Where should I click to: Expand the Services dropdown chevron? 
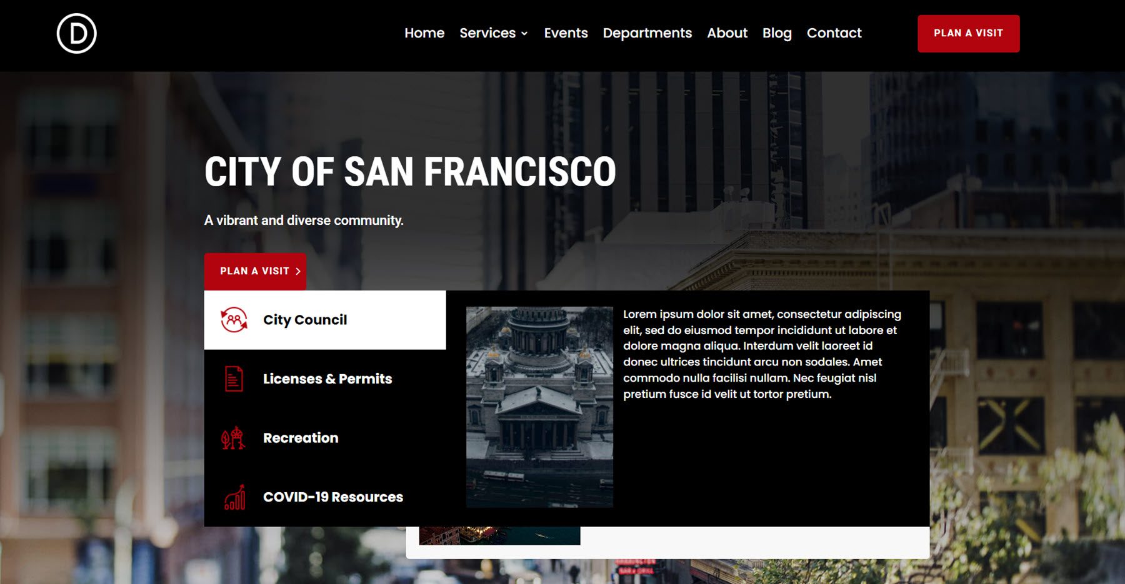click(524, 34)
